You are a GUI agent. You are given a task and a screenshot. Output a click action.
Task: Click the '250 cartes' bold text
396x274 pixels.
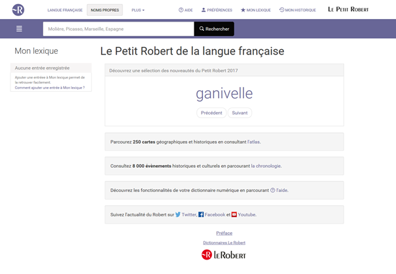(144, 142)
